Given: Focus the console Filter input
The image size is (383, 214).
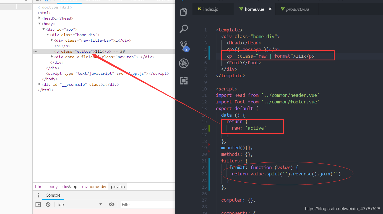Looking at the screenshot, I should pyautogui.click(x=147, y=205).
